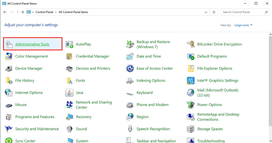Open the Sound speaker icon
The height and width of the screenshot is (143, 272).
tap(69, 129)
